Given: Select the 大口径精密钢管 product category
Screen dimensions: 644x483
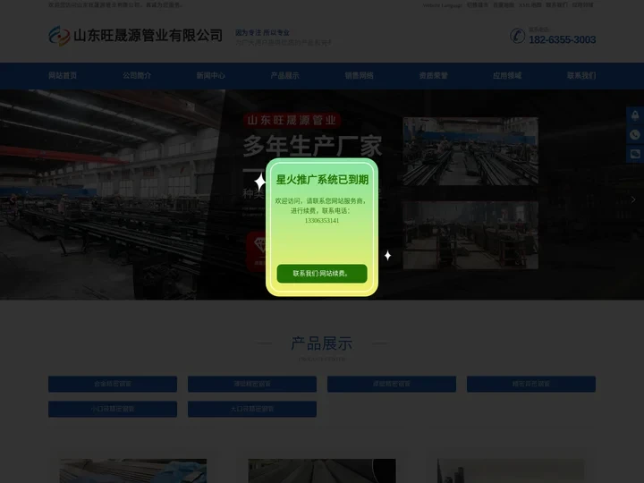Looking at the screenshot, I should click(252, 409).
